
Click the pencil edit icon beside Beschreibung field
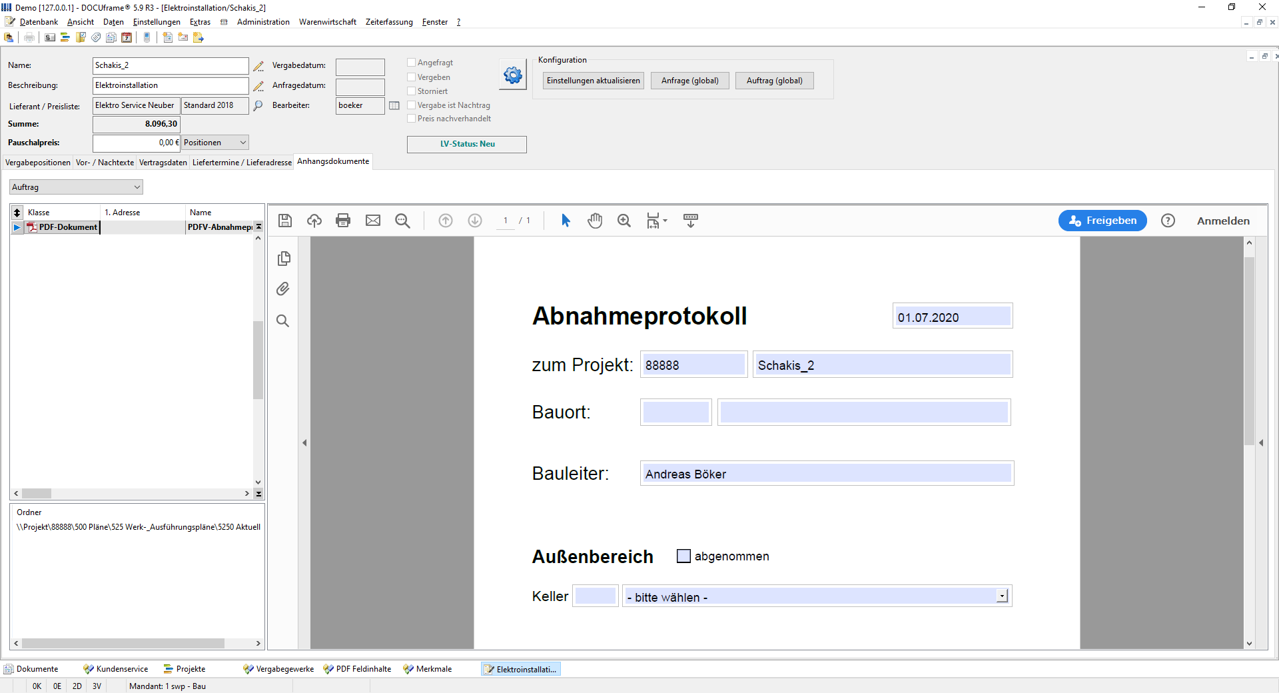(258, 86)
